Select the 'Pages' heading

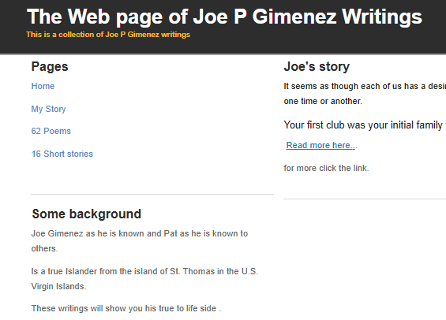click(x=50, y=67)
